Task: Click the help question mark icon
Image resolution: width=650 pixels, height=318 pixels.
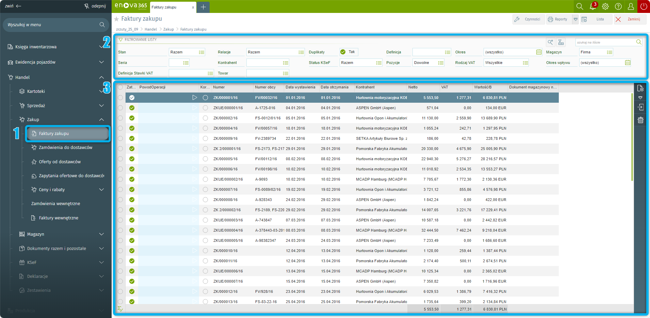Action: [618, 6]
